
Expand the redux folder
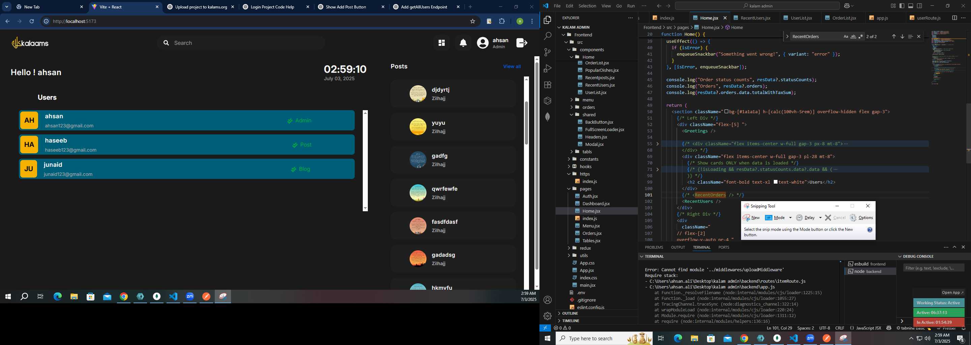pyautogui.click(x=585, y=248)
